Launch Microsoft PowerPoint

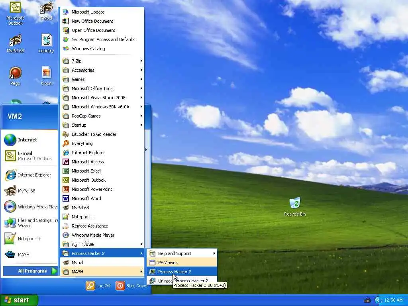(102, 189)
